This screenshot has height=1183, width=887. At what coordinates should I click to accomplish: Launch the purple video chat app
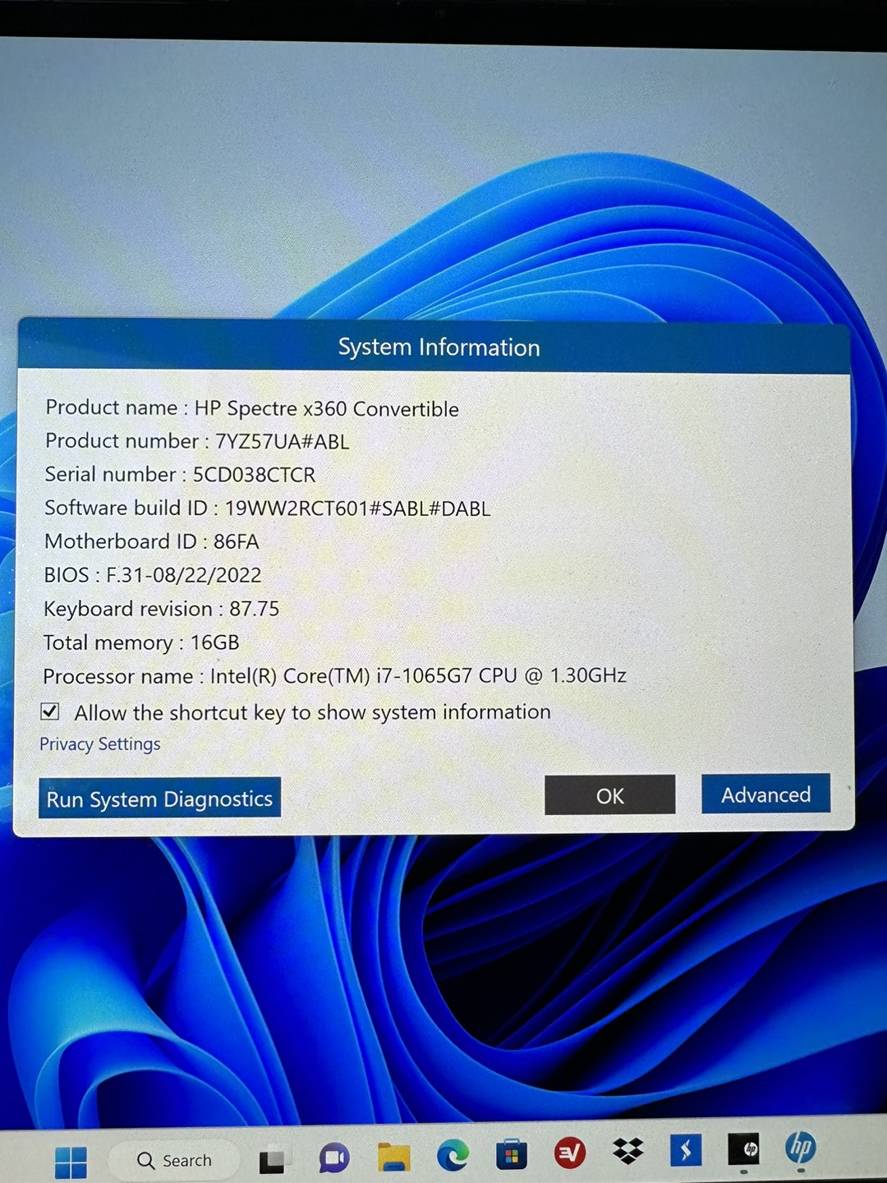[x=334, y=1158]
